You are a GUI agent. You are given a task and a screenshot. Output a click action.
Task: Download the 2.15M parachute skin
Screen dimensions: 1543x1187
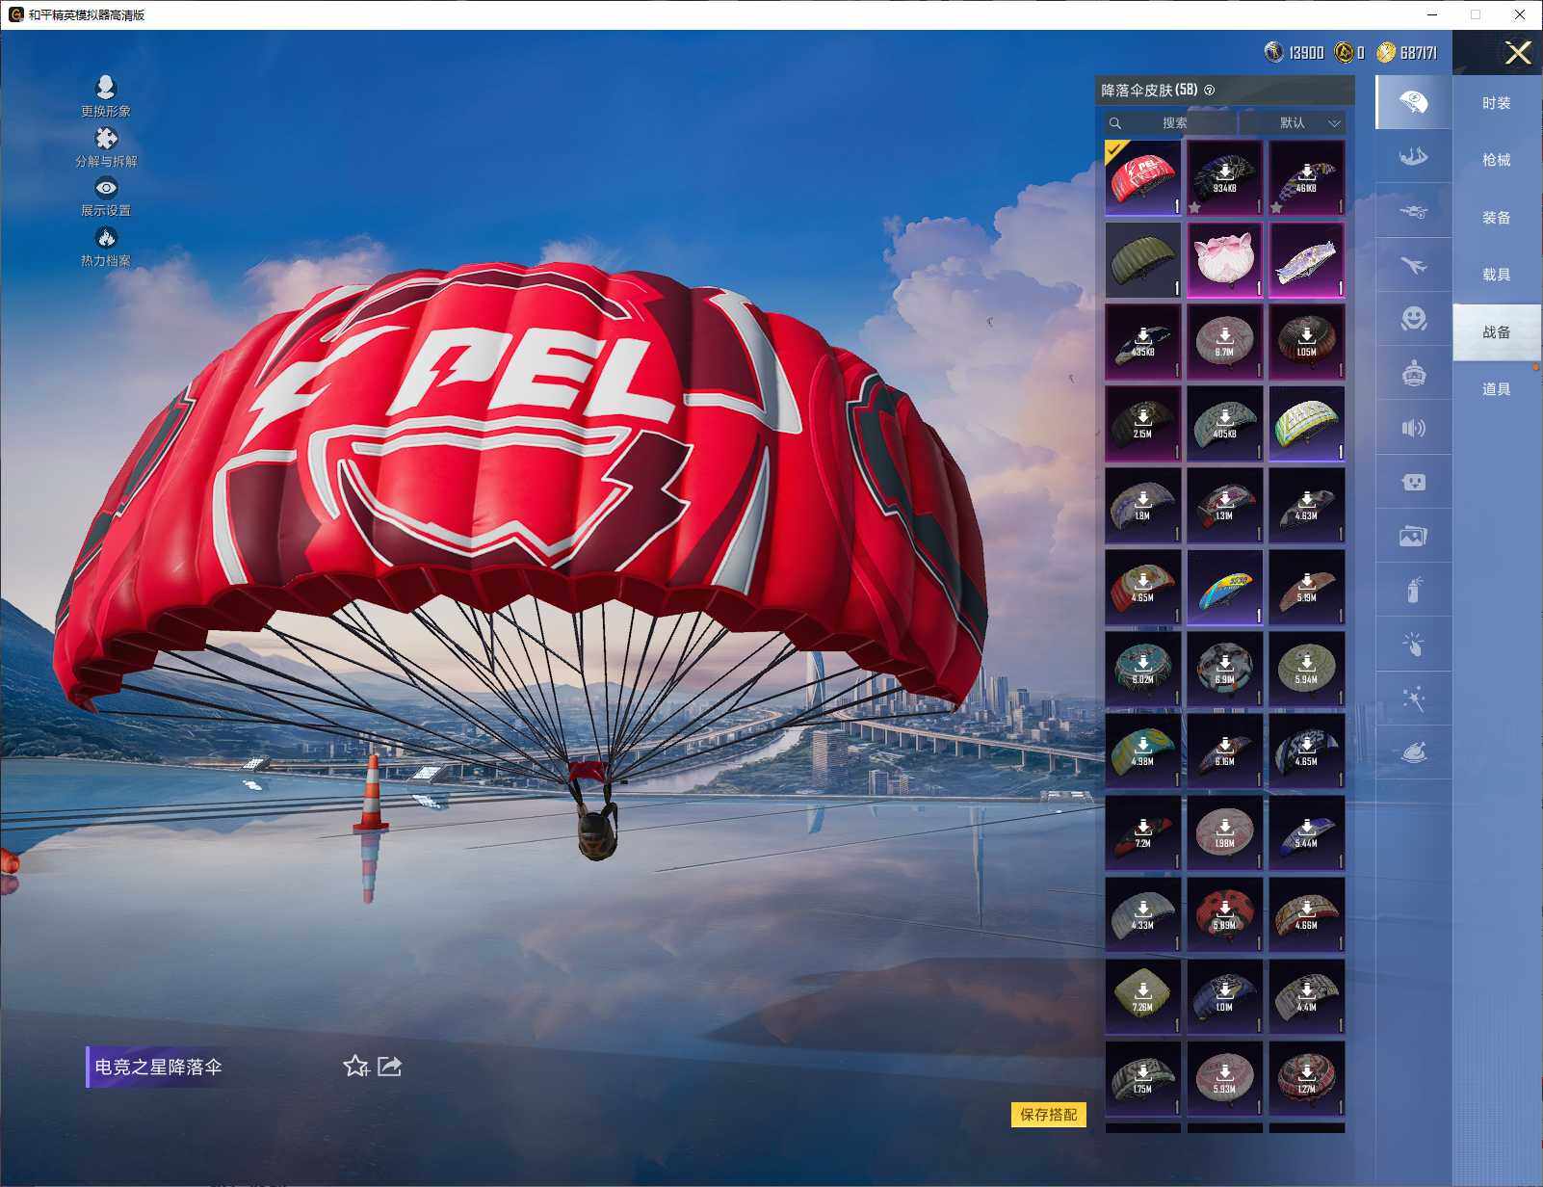point(1143,424)
